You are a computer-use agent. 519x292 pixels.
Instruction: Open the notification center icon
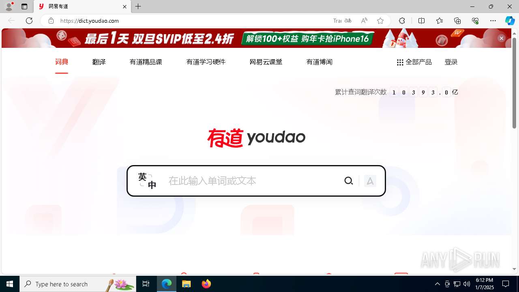[x=506, y=284]
